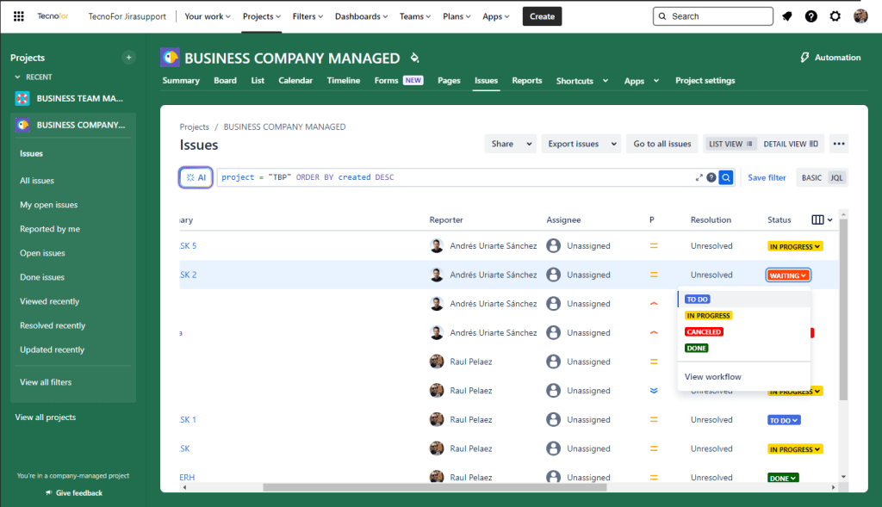Switch to BASIC search mode
882x507 pixels.
tap(811, 177)
